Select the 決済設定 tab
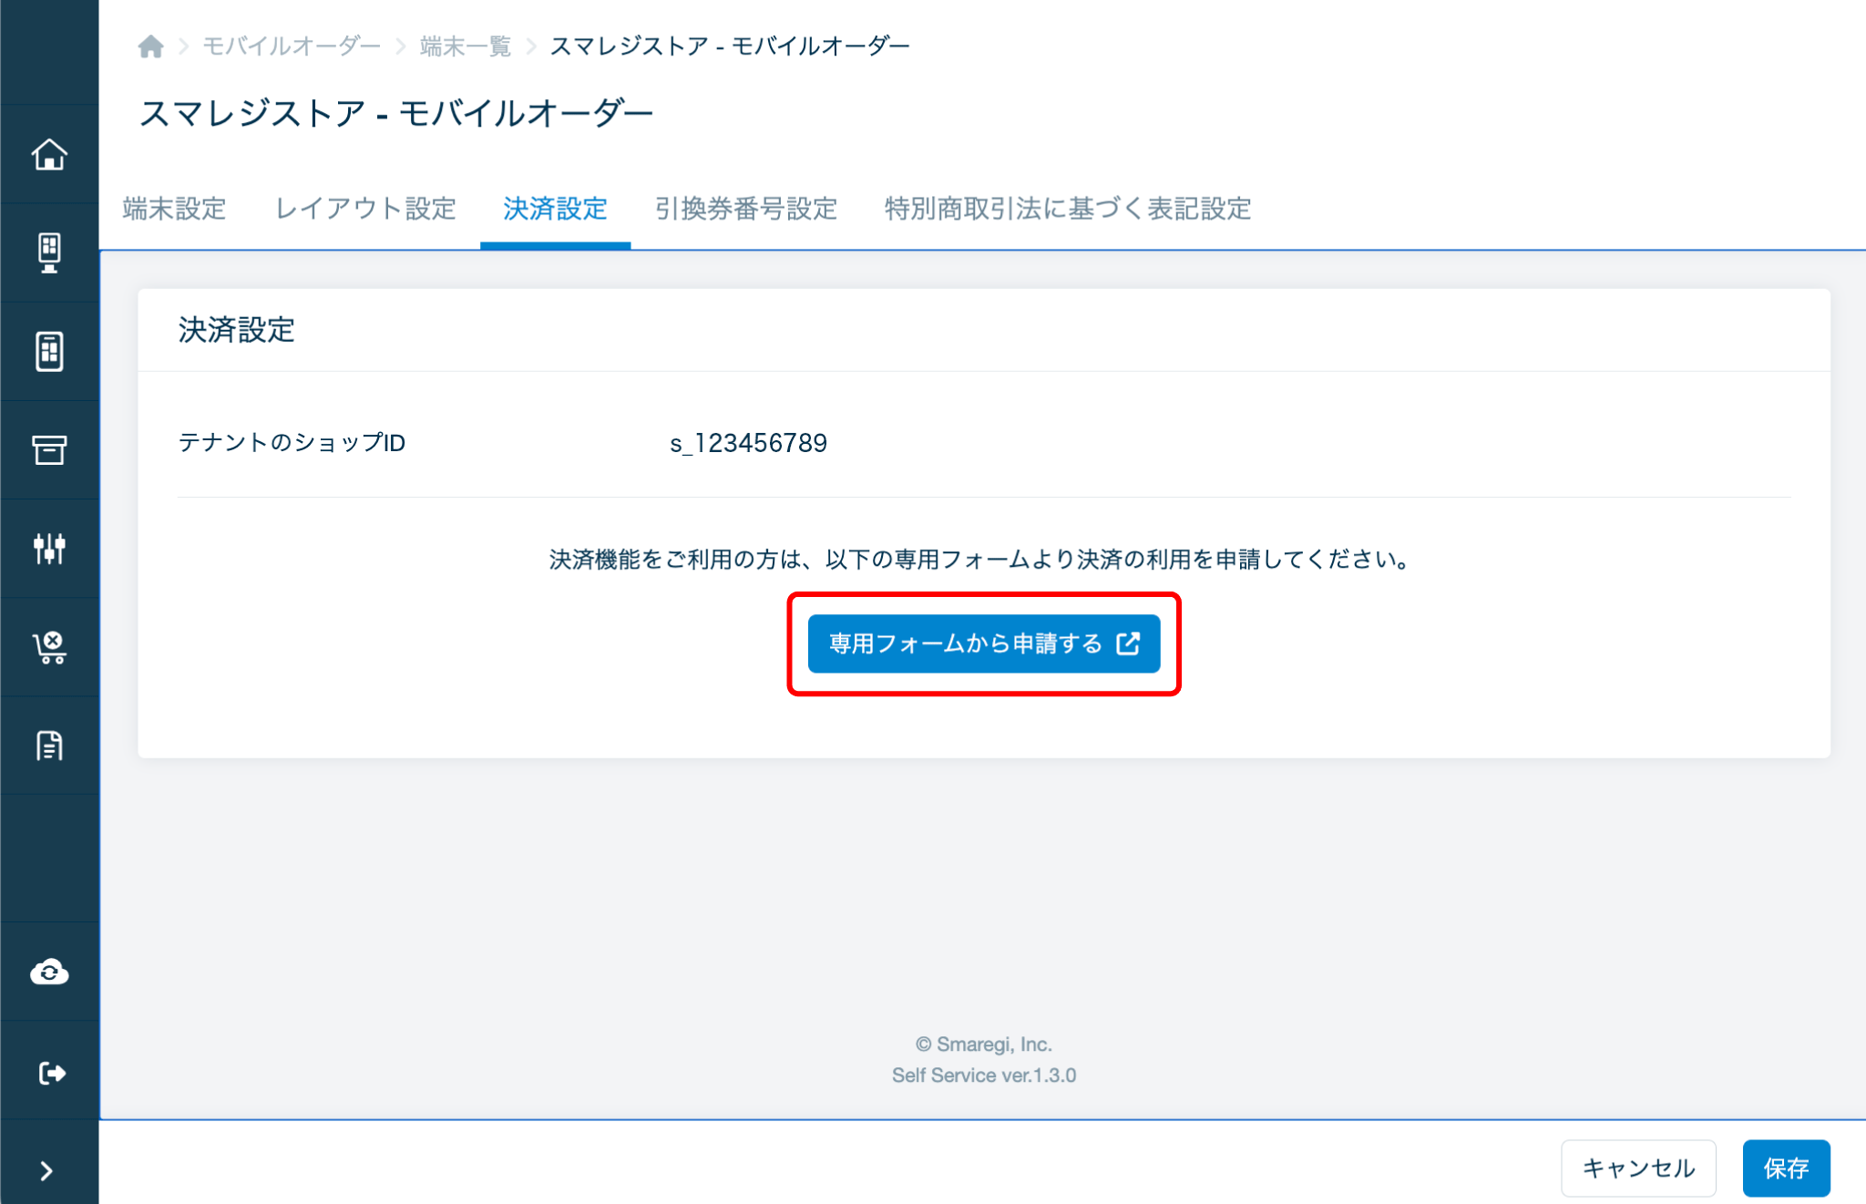The height and width of the screenshot is (1204, 1866). [x=555, y=209]
